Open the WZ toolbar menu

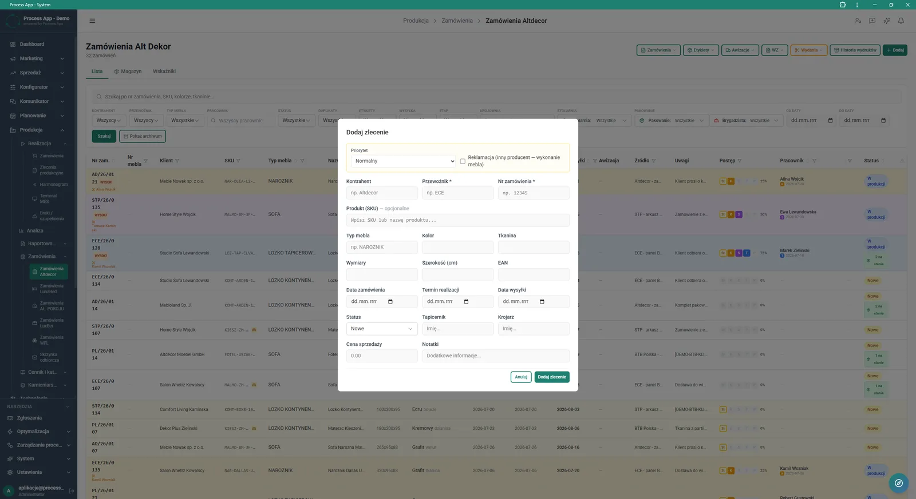click(x=775, y=50)
